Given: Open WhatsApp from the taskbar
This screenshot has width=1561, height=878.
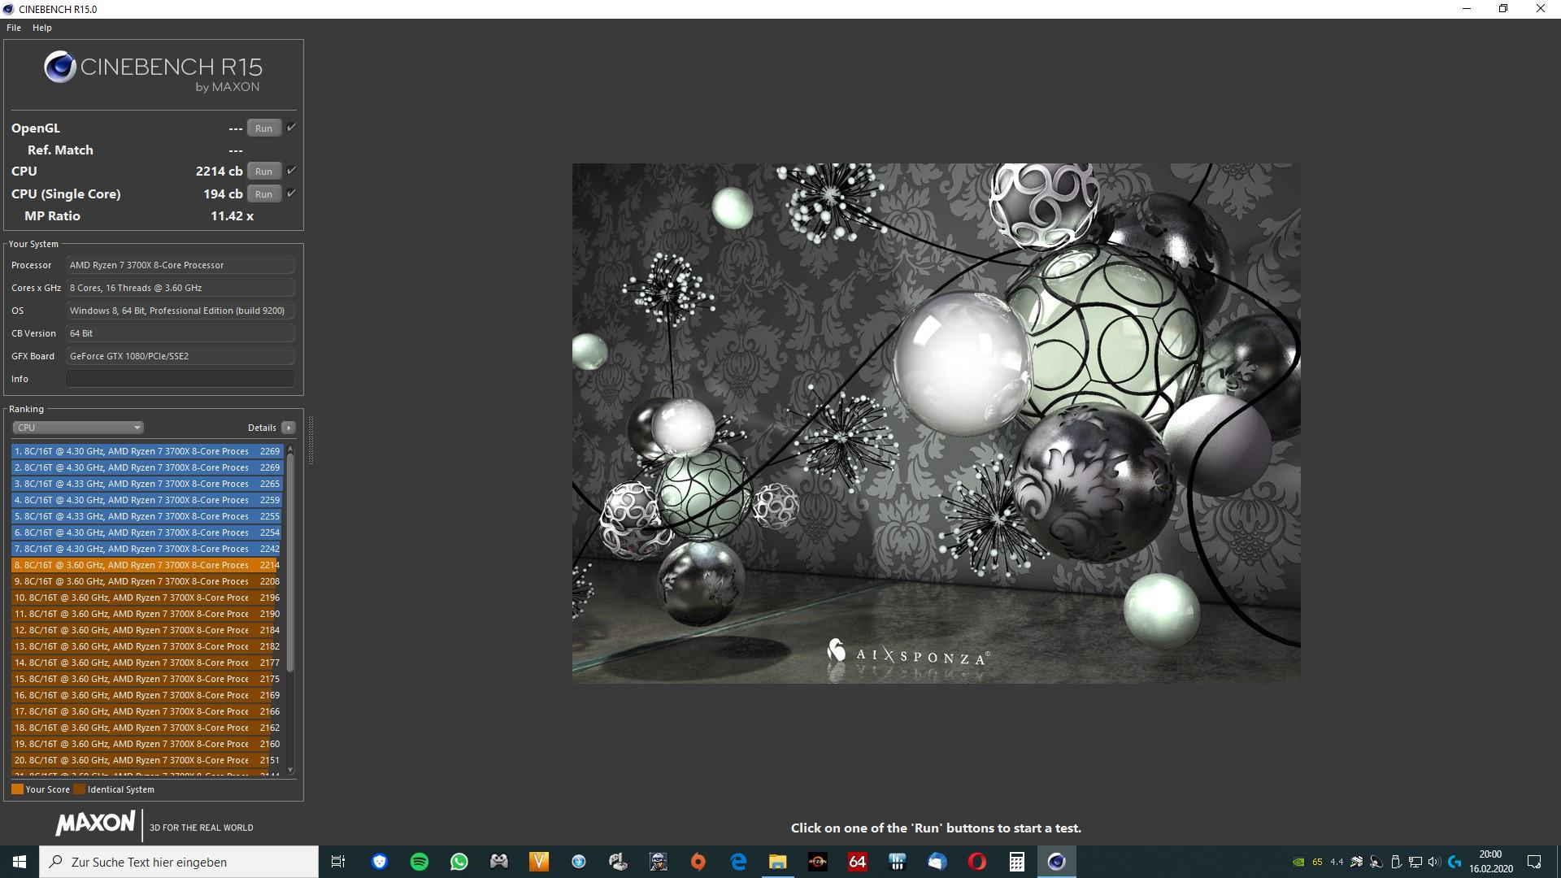Looking at the screenshot, I should [x=459, y=862].
